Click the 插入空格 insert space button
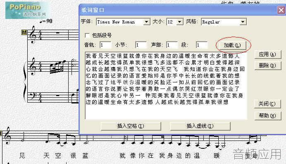This screenshot has width=286, height=164. pyautogui.click(x=131, y=126)
